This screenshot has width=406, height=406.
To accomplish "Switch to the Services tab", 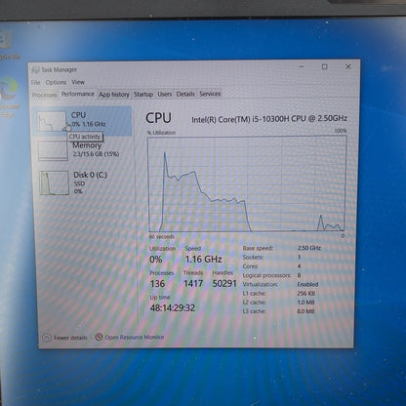I will (210, 94).
